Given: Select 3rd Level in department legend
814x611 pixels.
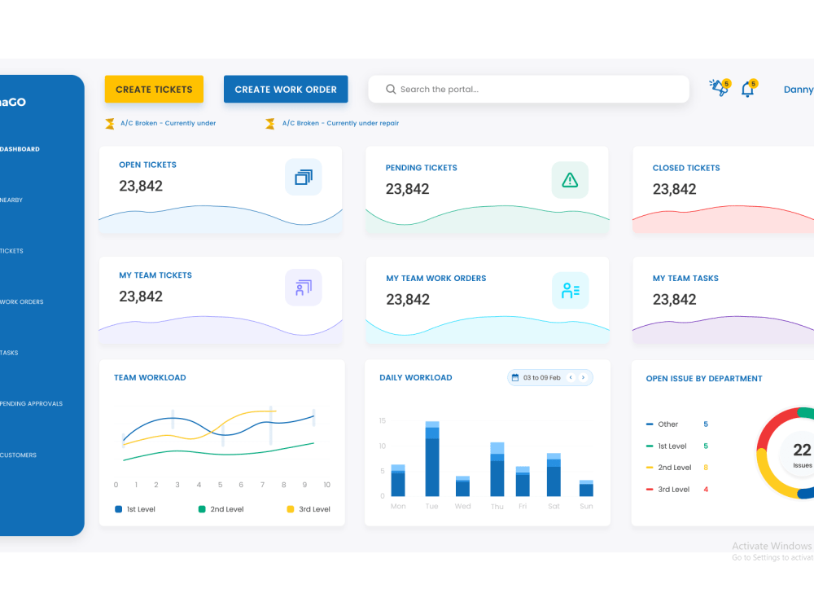Looking at the screenshot, I should tap(677, 490).
